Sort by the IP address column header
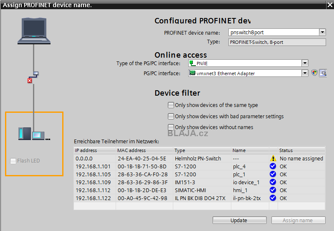Image resolution: width=334 pixels, height=231 pixels. point(95,150)
